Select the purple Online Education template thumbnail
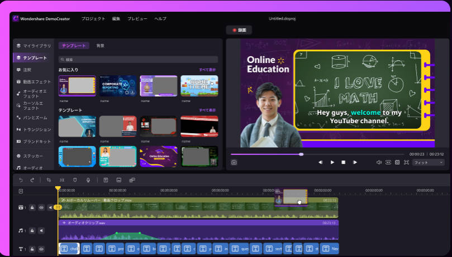The image size is (452, 257). tap(159, 157)
